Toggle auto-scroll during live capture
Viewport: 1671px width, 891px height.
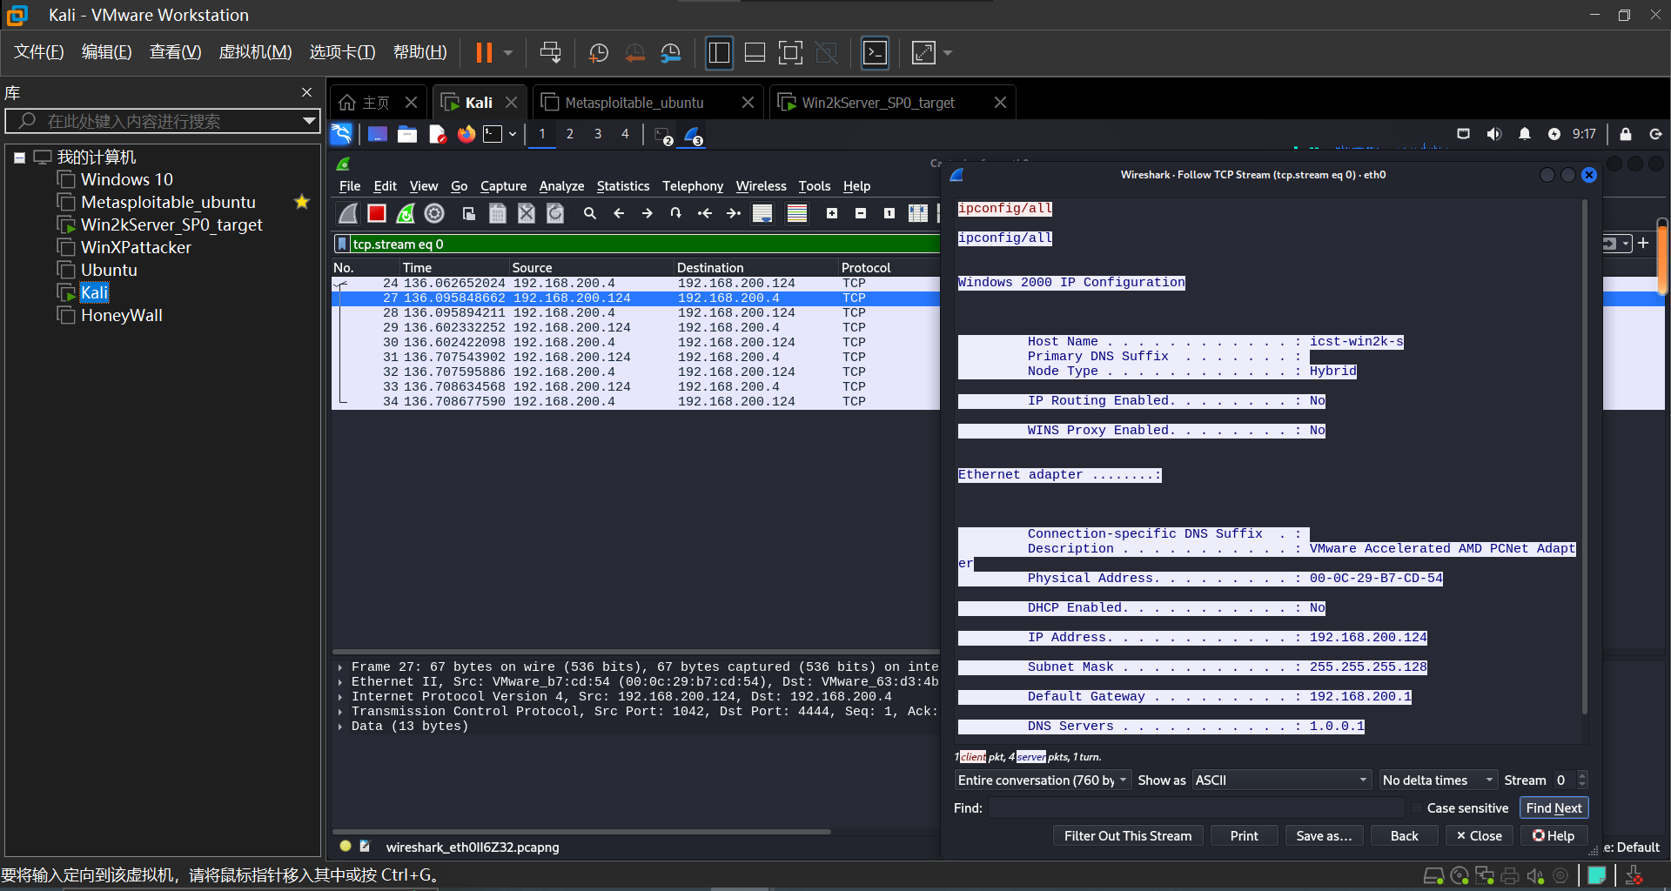point(762,213)
